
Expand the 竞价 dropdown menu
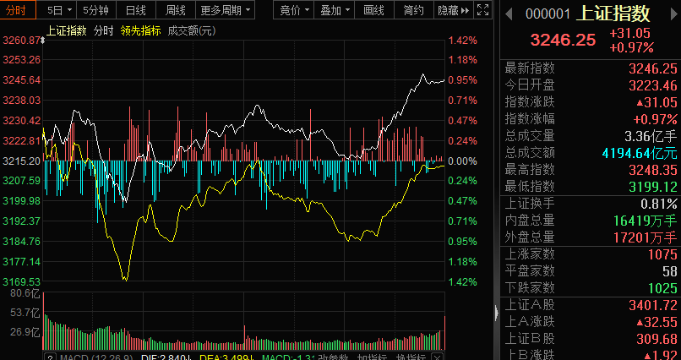point(294,10)
